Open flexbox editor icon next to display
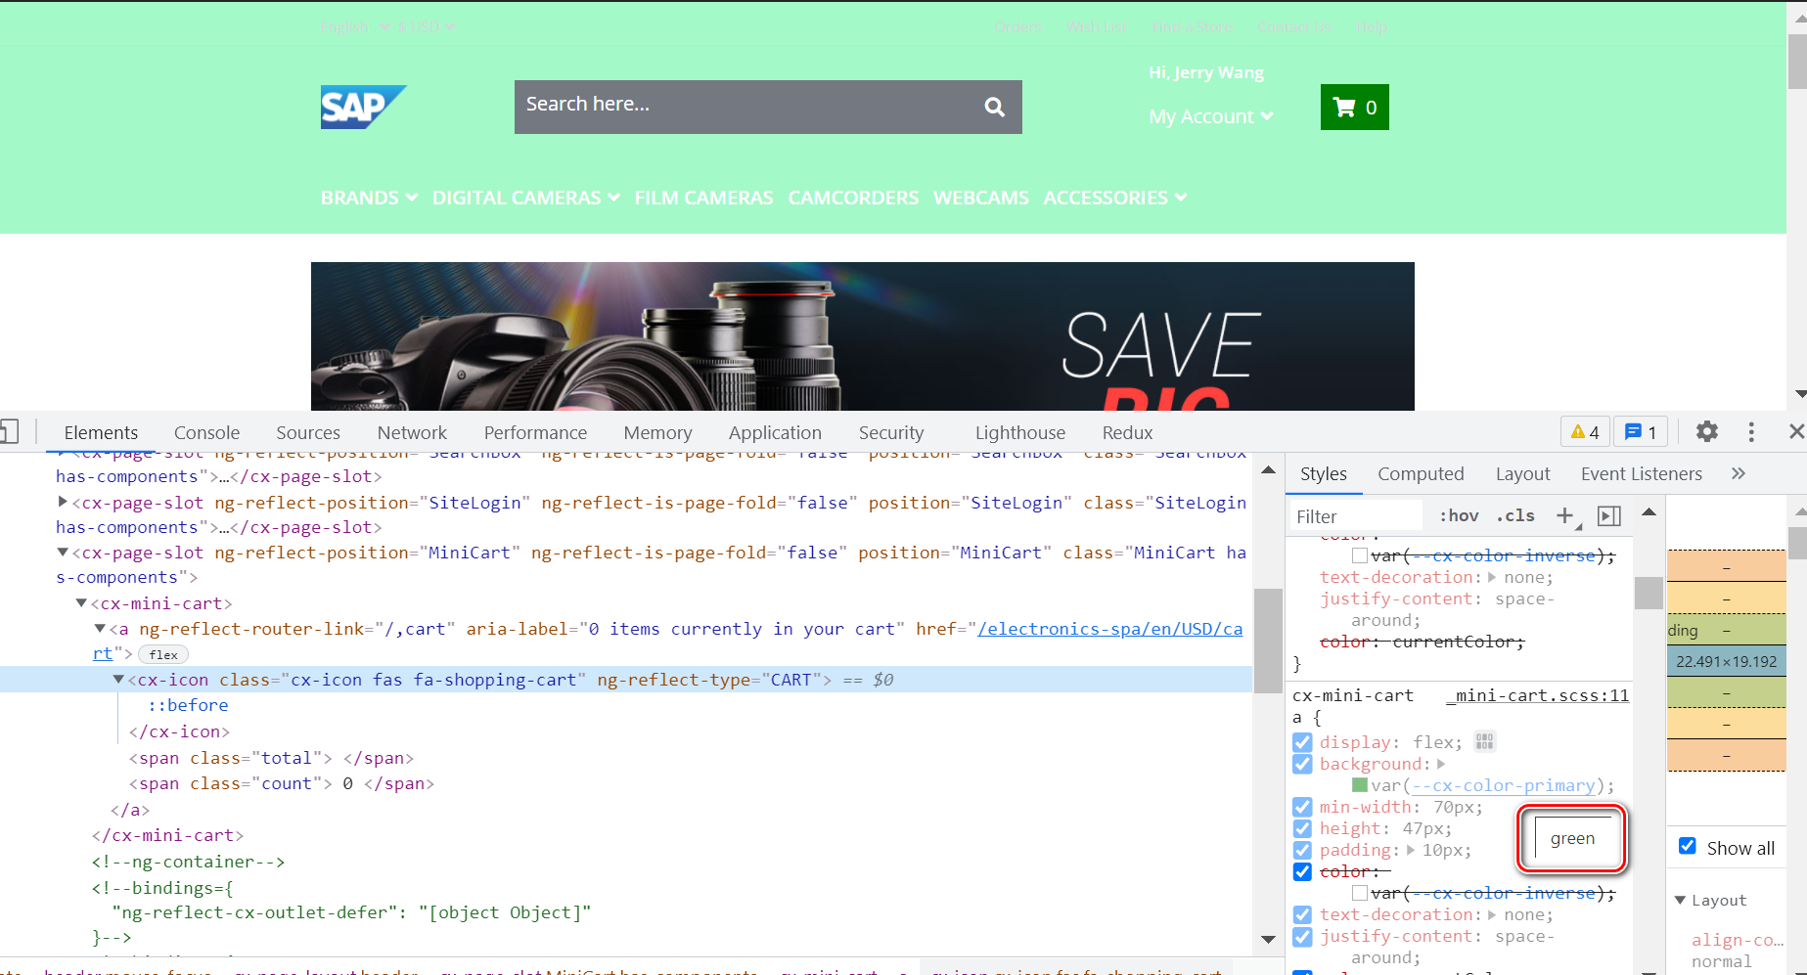 1484,741
